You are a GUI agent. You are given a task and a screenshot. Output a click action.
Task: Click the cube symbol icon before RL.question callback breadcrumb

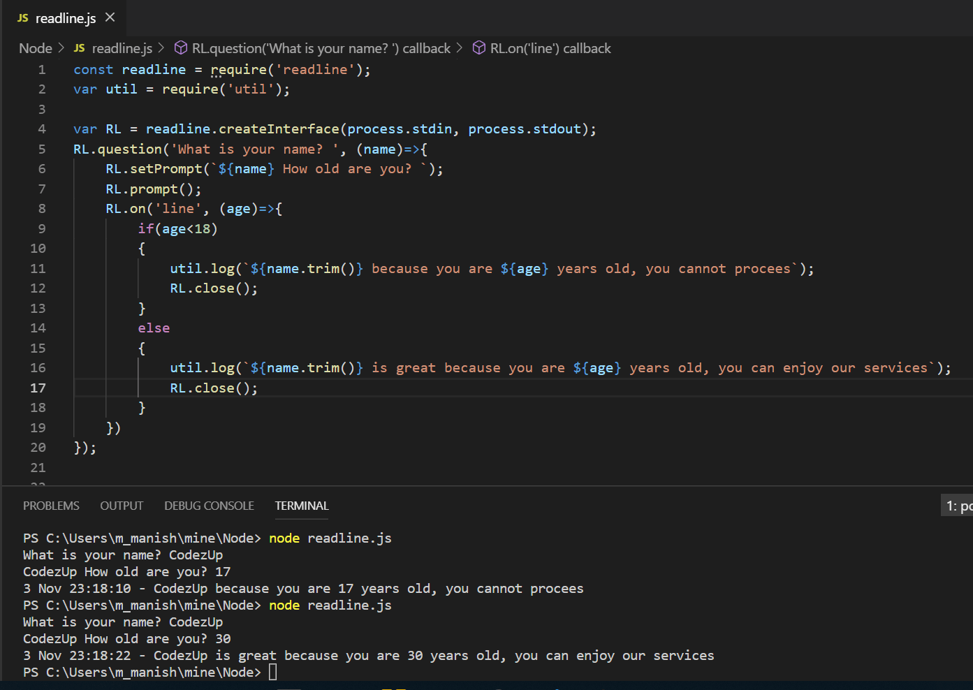181,48
